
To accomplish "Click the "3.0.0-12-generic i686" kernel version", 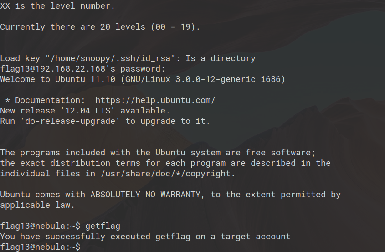I will [228, 79].
